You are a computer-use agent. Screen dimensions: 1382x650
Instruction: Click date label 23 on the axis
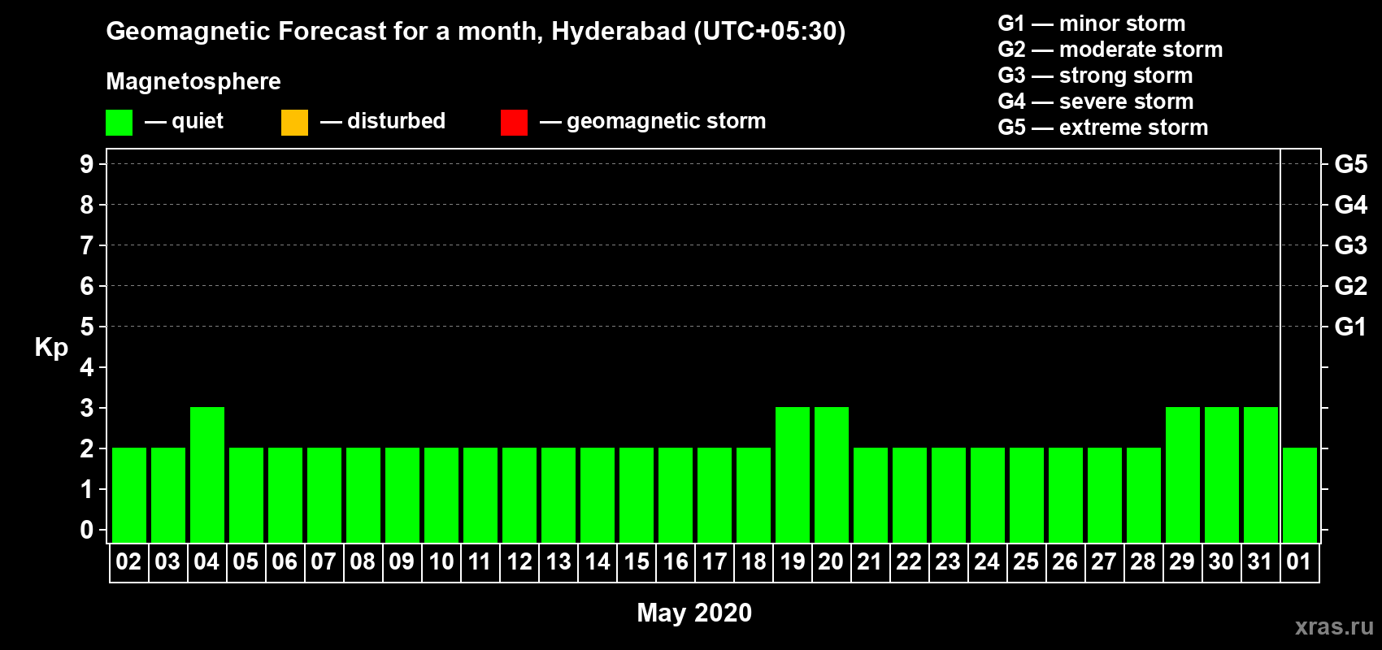point(948,561)
